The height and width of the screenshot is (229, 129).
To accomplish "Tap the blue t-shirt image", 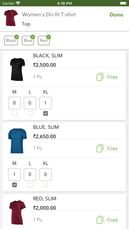I will pos(17,141).
